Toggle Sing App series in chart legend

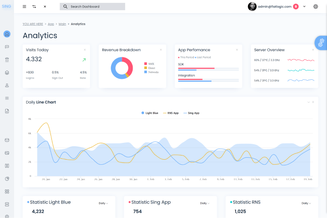tap(192, 113)
